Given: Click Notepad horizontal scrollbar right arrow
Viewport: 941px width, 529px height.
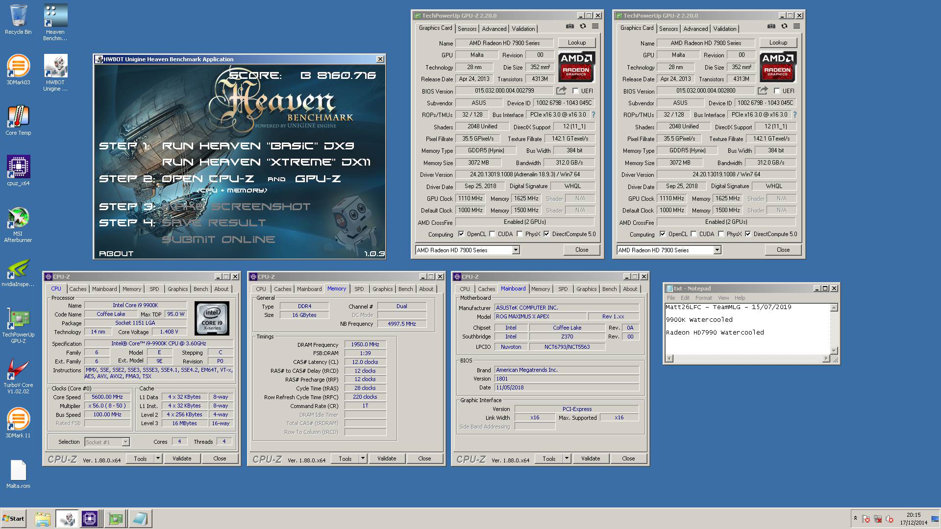Looking at the screenshot, I should [826, 359].
